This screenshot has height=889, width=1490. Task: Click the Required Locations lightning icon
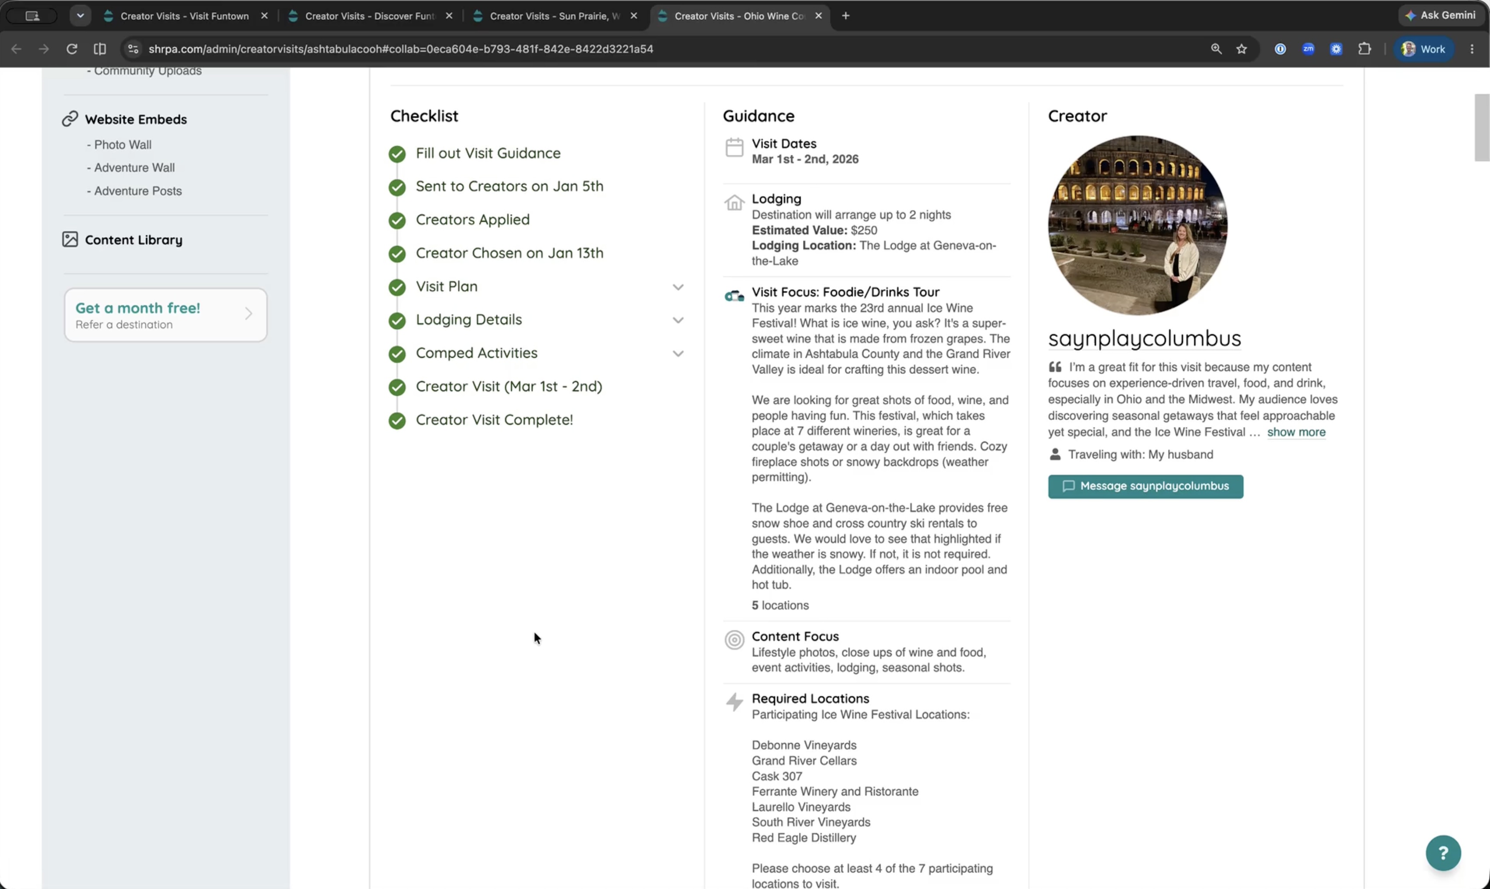[x=734, y=701]
